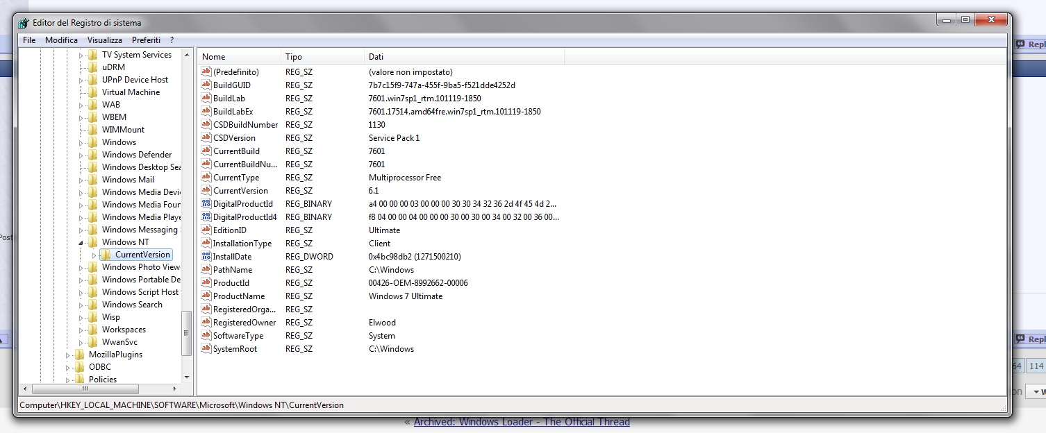This screenshot has width=1046, height=433.
Task: Collapse the Windows NT tree node
Action: click(x=81, y=243)
